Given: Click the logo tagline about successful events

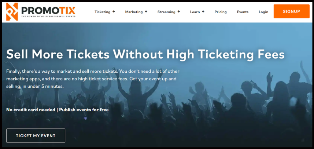Looking at the screenshot, I should pos(48,17).
